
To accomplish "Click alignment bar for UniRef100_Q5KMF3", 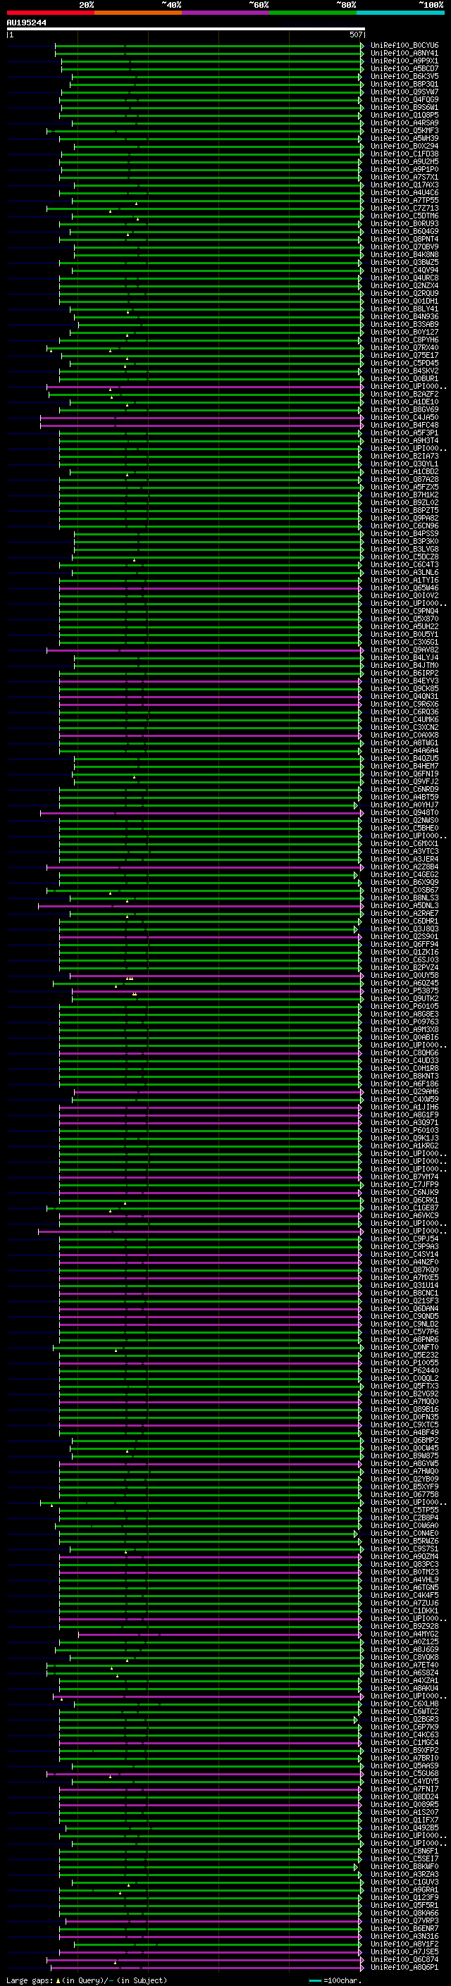I will point(205,130).
